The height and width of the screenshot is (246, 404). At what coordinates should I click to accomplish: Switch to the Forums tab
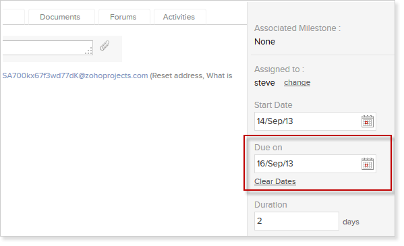124,17
